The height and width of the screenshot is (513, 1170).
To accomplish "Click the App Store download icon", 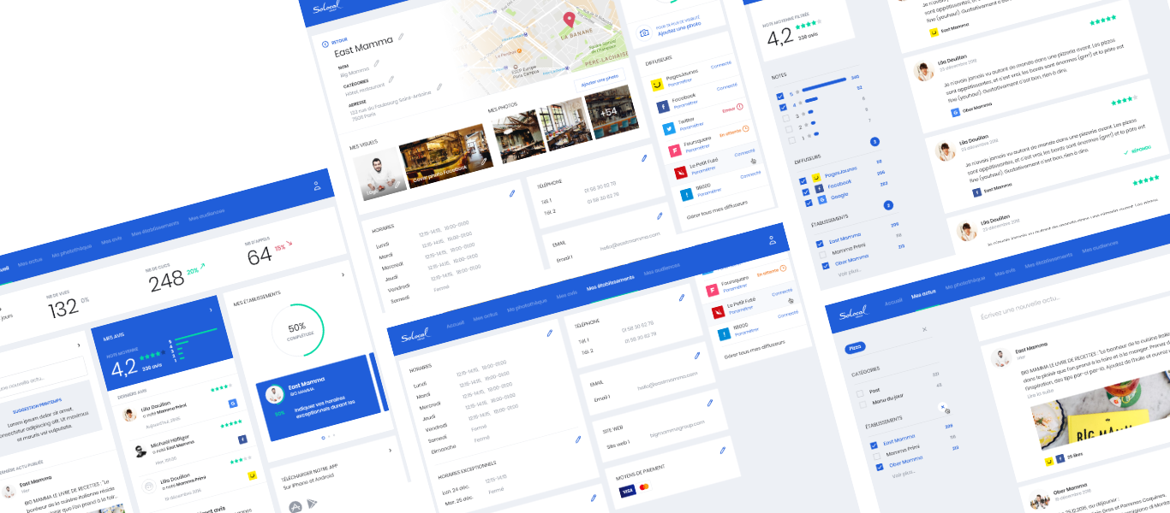I will [295, 507].
